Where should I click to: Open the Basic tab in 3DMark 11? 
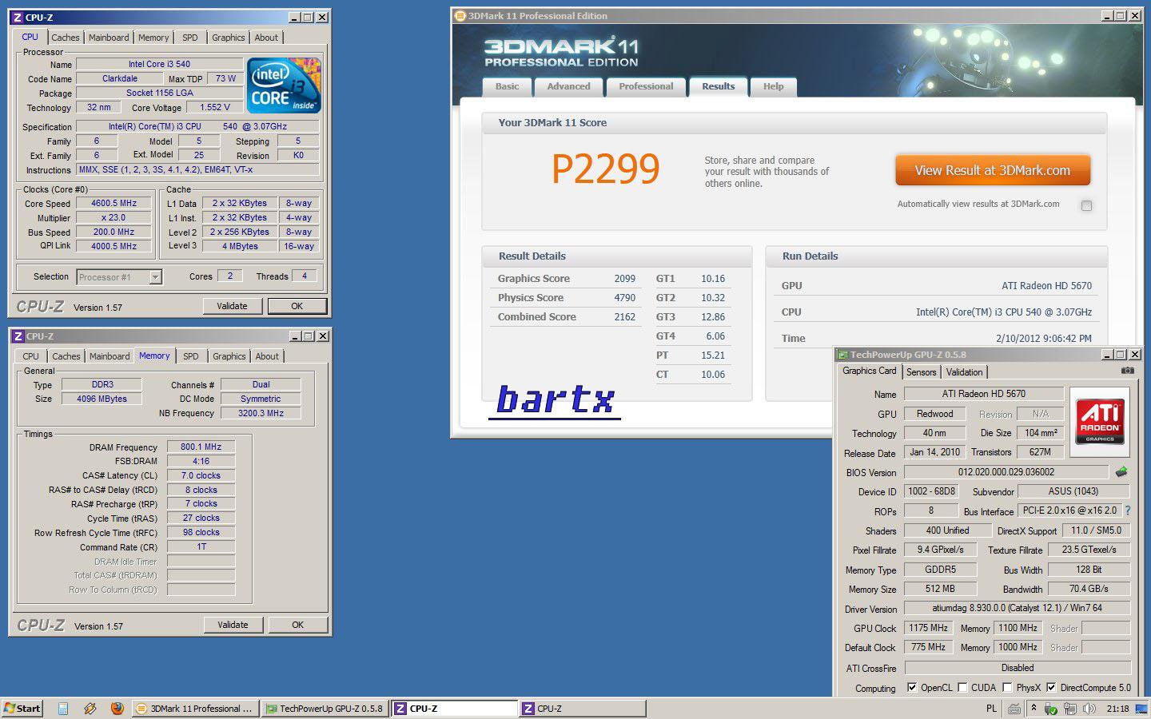coord(507,86)
